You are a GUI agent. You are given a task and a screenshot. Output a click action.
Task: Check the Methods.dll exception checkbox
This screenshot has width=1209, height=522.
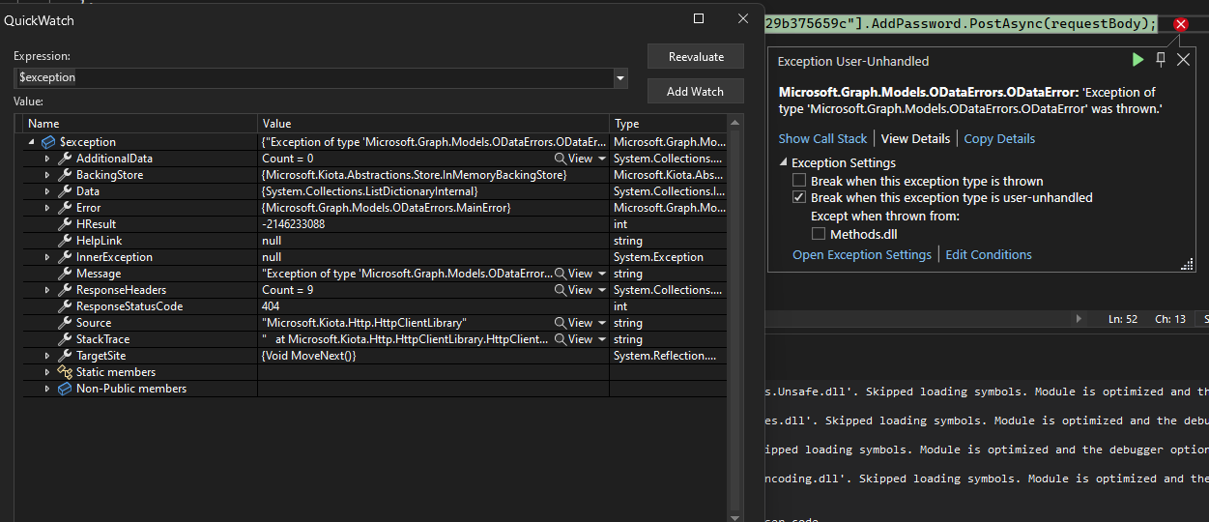click(819, 234)
